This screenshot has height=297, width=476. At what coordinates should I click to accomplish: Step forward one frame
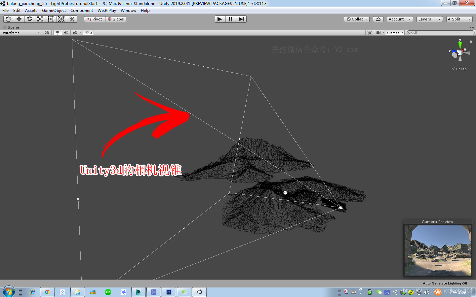(241, 19)
